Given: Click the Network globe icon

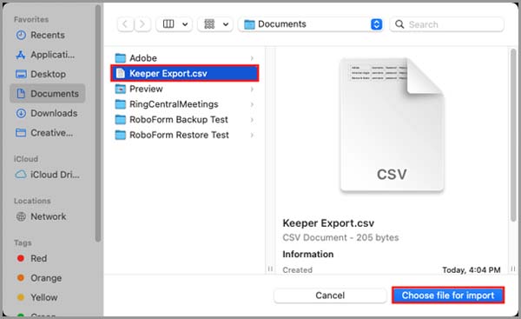Looking at the screenshot, I should (21, 216).
